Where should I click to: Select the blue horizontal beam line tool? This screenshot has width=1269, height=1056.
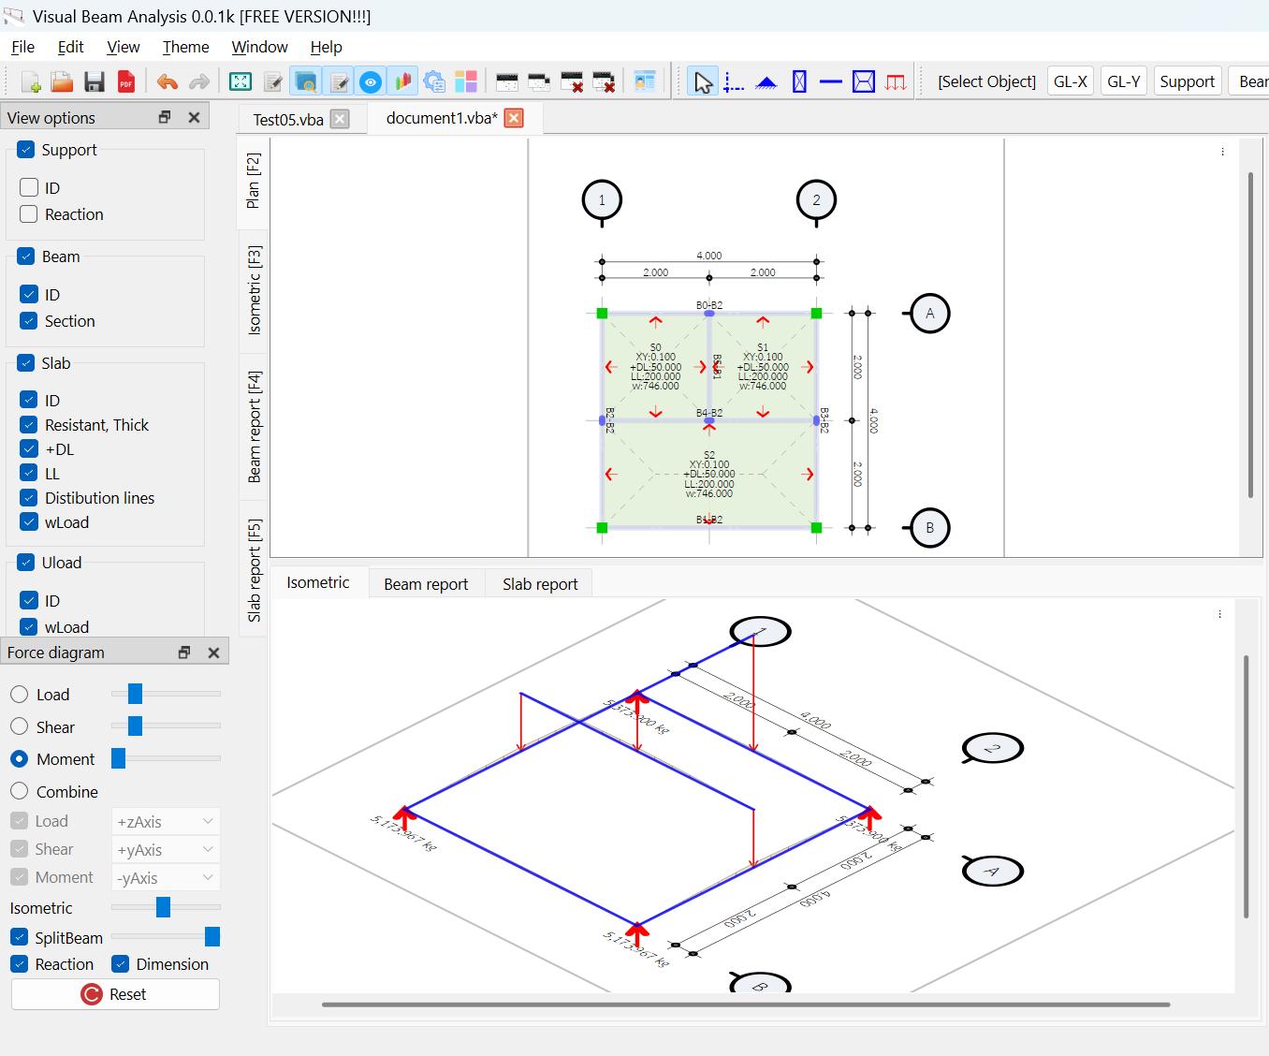click(x=831, y=82)
